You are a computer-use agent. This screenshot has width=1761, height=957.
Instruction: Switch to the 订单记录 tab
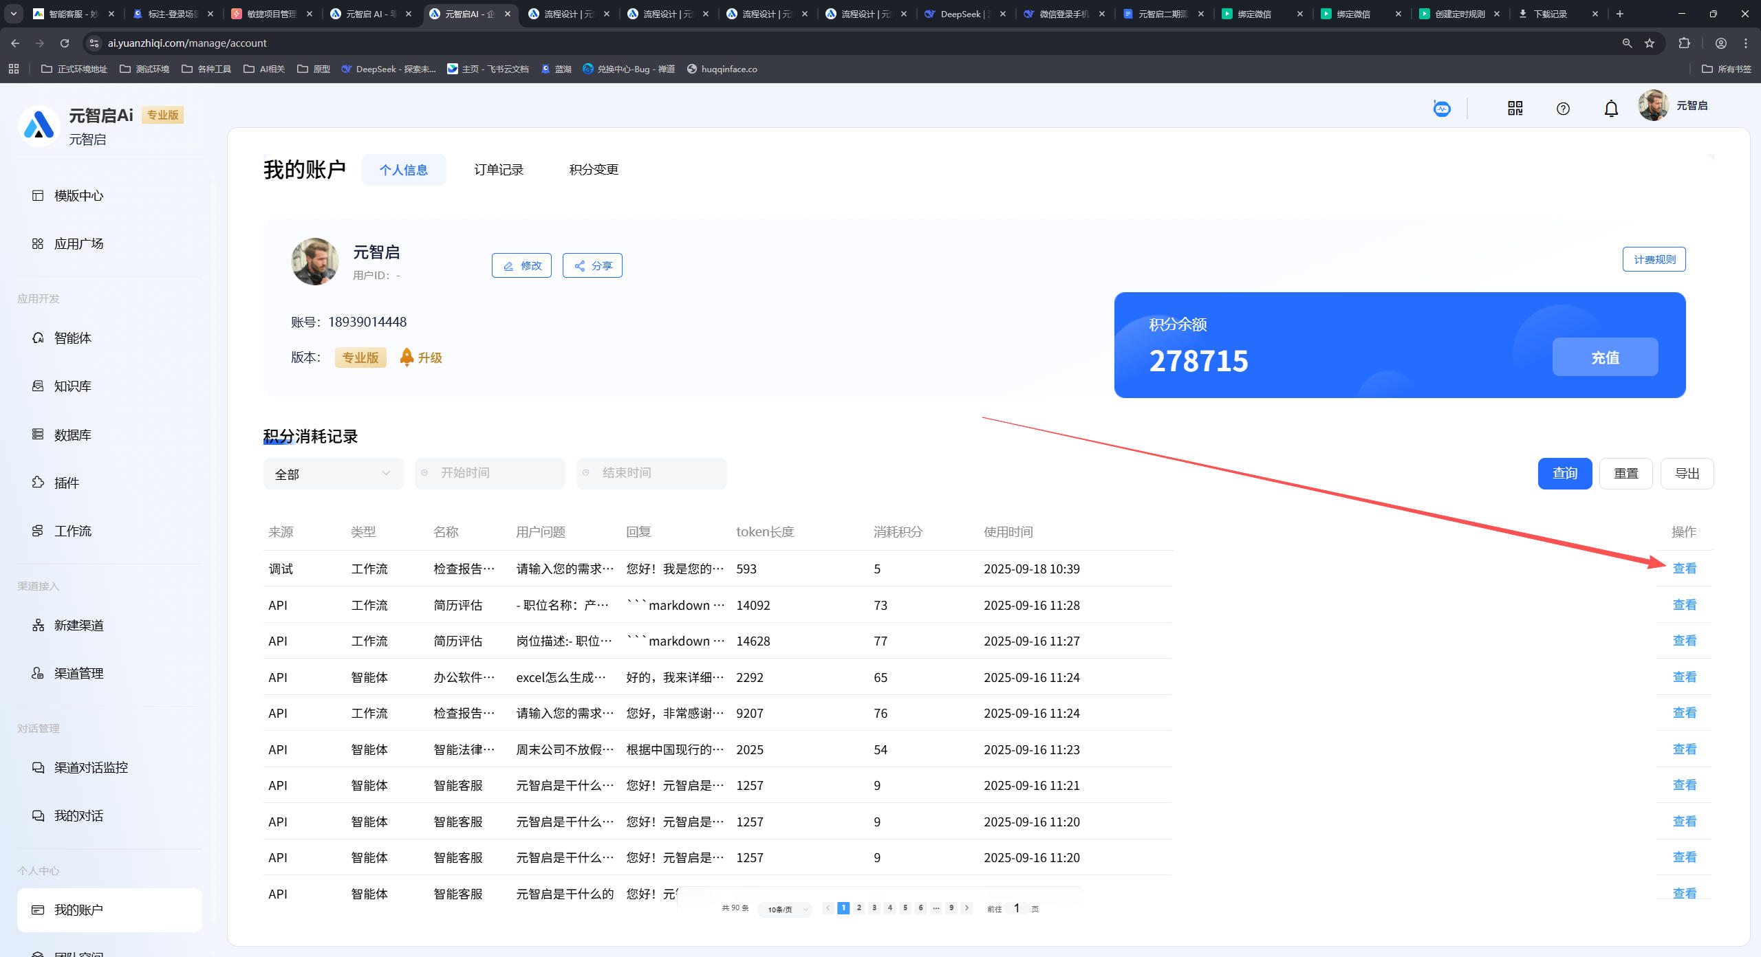pyautogui.click(x=499, y=170)
